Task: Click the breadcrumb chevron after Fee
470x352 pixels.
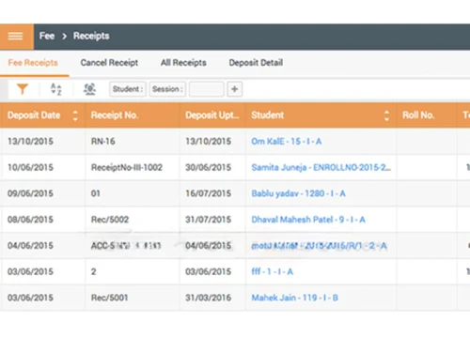Action: [x=64, y=37]
